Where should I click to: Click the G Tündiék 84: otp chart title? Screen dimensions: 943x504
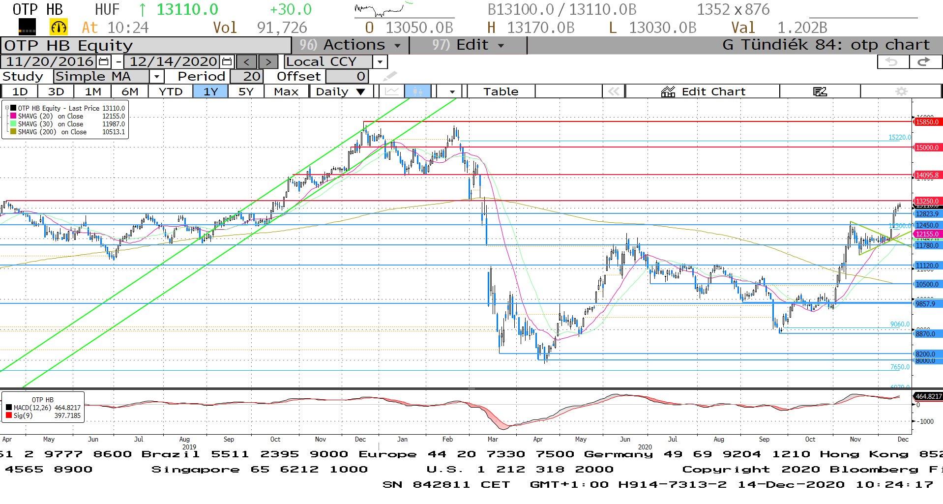click(826, 45)
